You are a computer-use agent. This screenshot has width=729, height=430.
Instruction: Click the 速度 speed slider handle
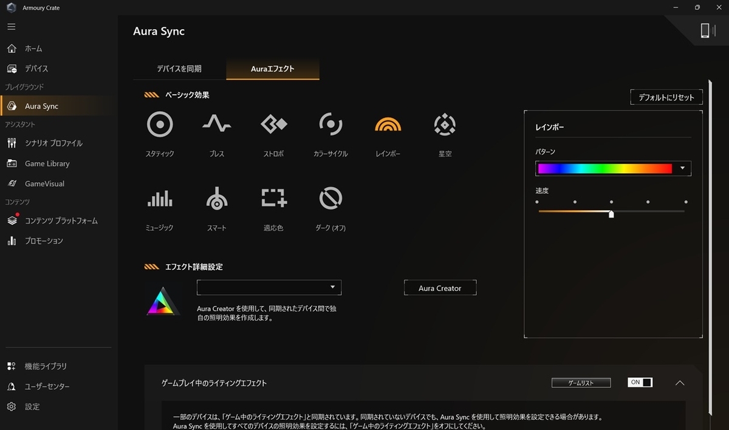[x=611, y=213]
